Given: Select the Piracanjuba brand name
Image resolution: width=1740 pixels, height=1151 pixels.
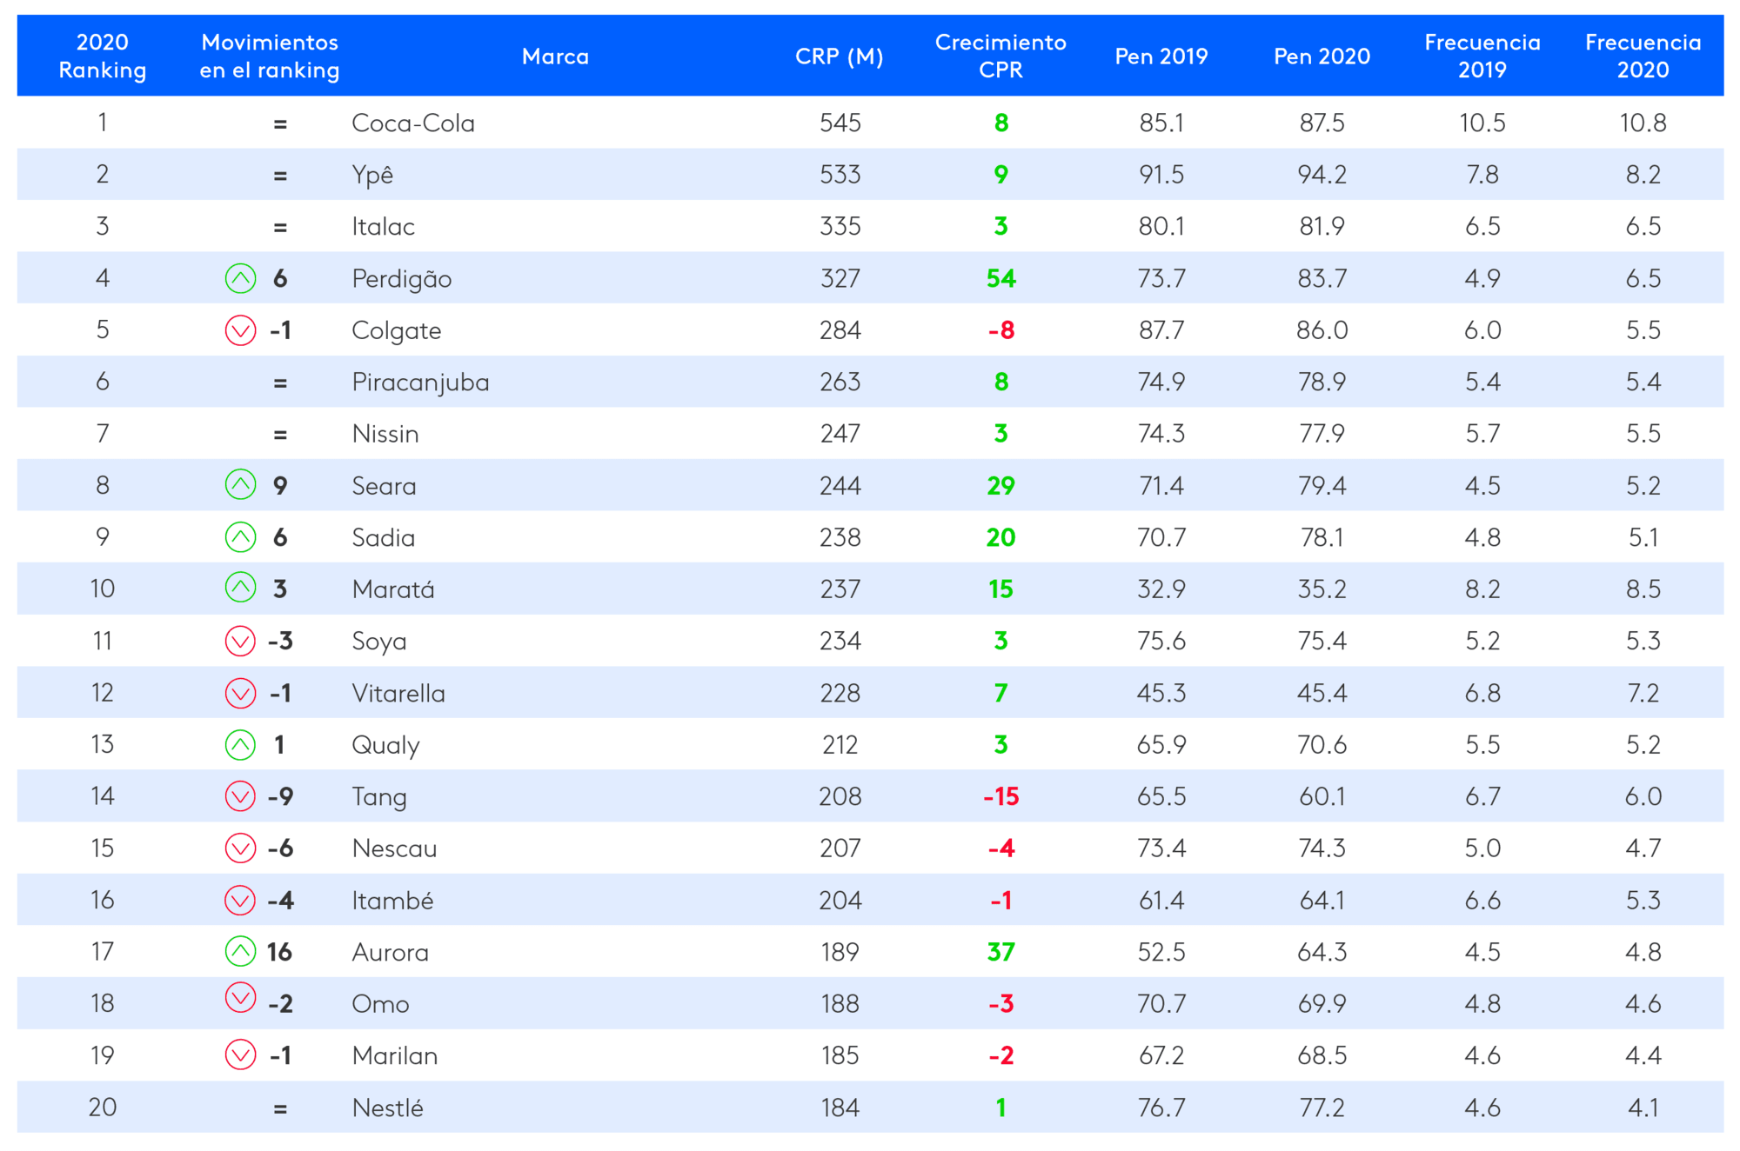Looking at the screenshot, I should tap(420, 383).
